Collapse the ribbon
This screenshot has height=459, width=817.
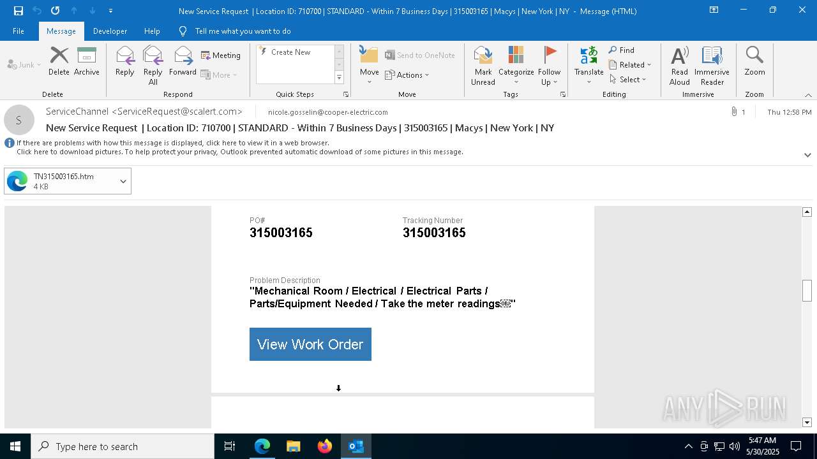click(x=808, y=95)
